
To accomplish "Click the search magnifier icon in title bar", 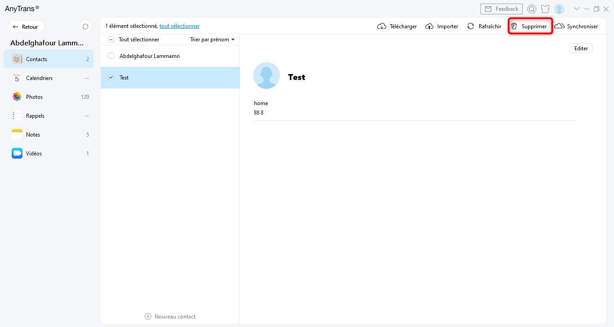I will (532, 9).
